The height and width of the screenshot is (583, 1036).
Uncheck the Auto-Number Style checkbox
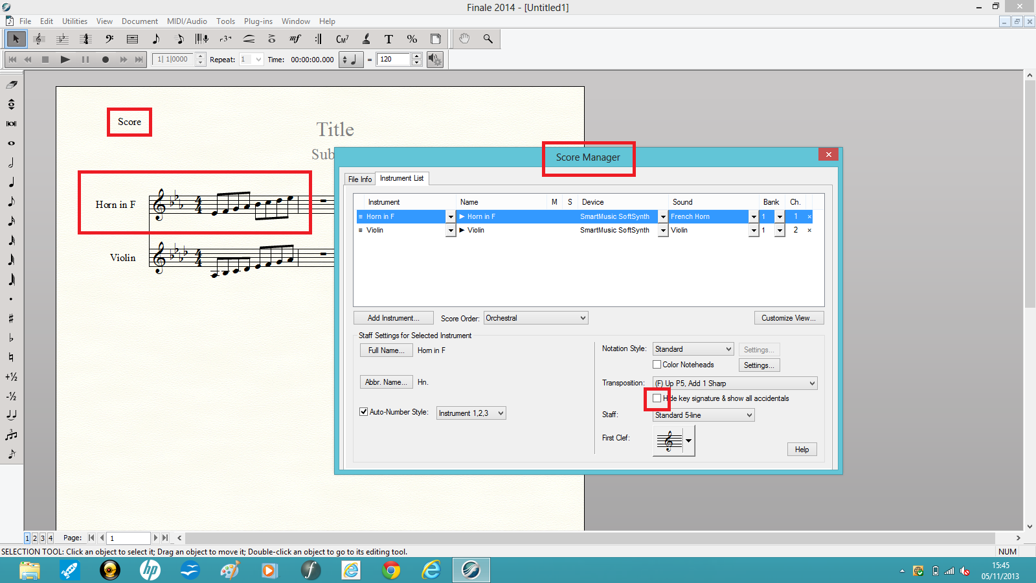pyautogui.click(x=364, y=411)
